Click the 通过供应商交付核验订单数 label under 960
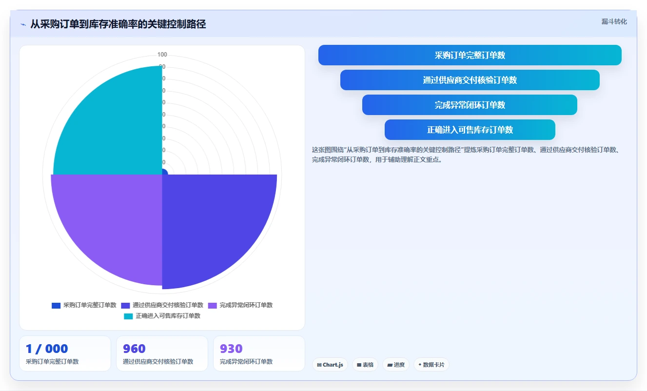This screenshot has width=647, height=391. tap(158, 362)
